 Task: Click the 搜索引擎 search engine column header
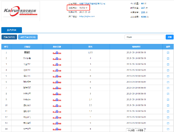coord(57,47)
